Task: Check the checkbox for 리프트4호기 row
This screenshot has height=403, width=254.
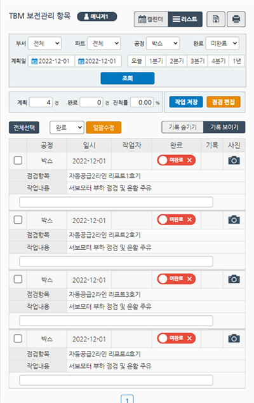Action: (18, 339)
